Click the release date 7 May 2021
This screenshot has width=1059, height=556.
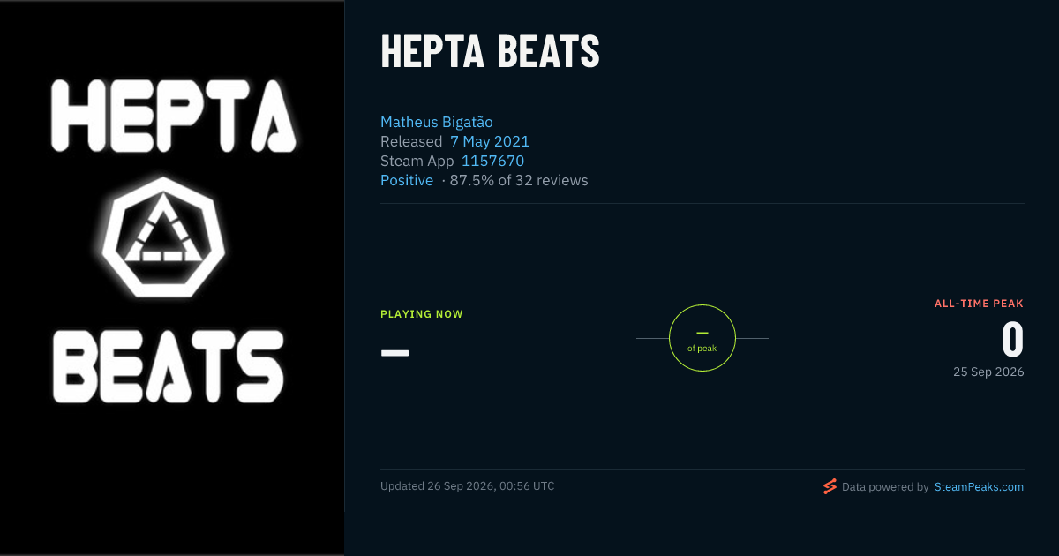tap(490, 141)
